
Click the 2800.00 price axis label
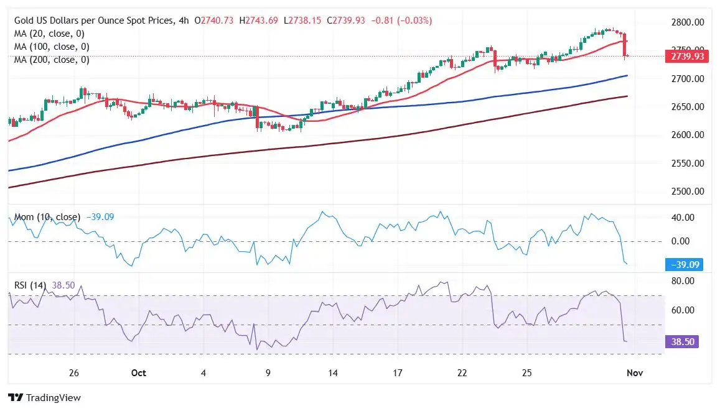click(x=688, y=22)
